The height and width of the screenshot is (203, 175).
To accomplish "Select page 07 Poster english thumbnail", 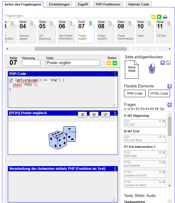I will click(86, 32).
